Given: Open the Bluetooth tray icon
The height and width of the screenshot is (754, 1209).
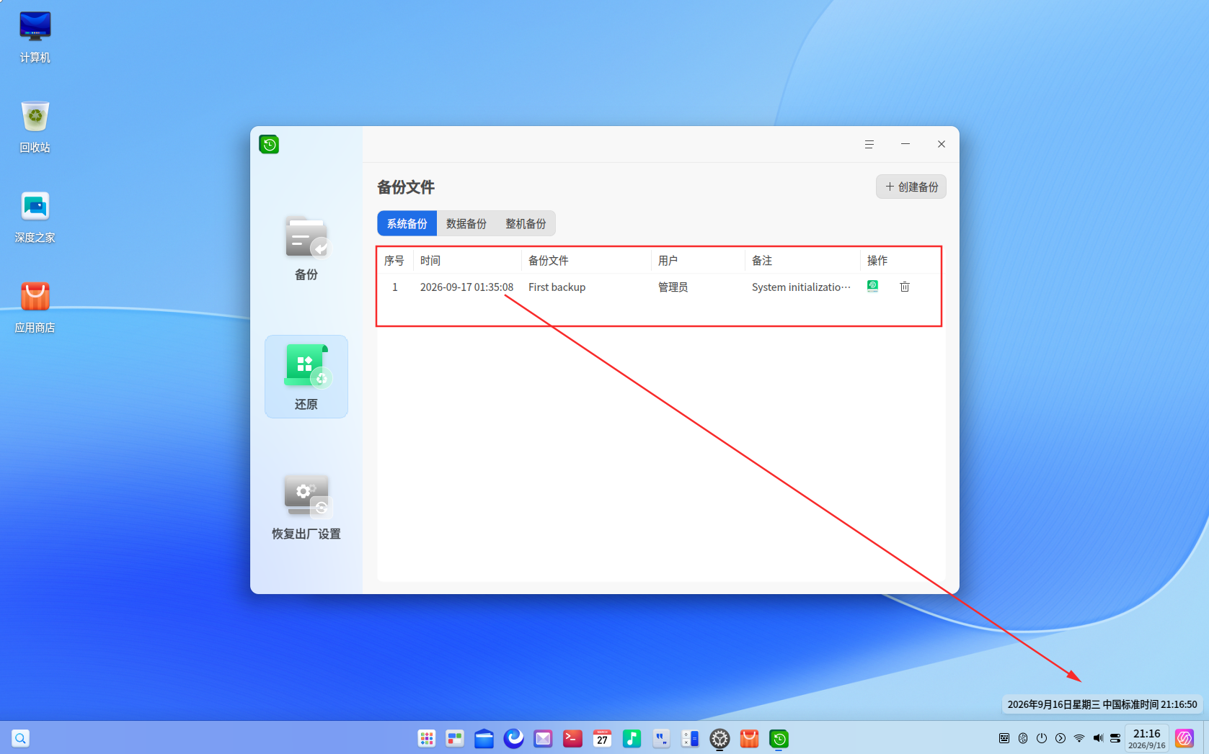Looking at the screenshot, I should pyautogui.click(x=1023, y=738).
